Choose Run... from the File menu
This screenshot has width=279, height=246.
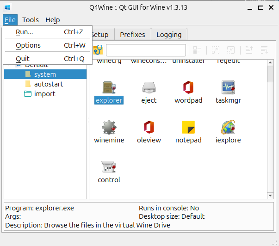[25, 32]
